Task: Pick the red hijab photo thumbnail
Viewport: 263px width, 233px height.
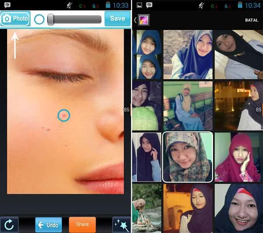Action: click(x=239, y=157)
